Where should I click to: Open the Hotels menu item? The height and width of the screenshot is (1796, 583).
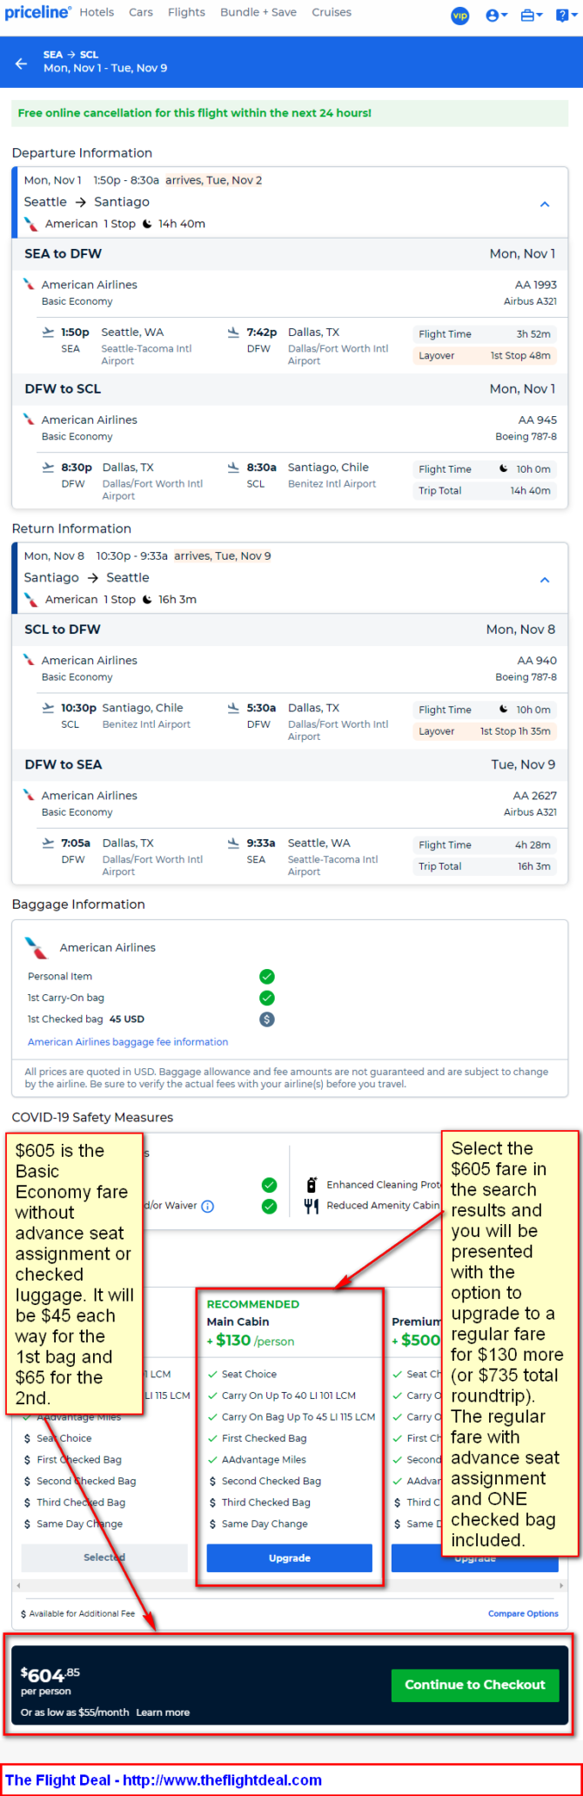click(97, 12)
